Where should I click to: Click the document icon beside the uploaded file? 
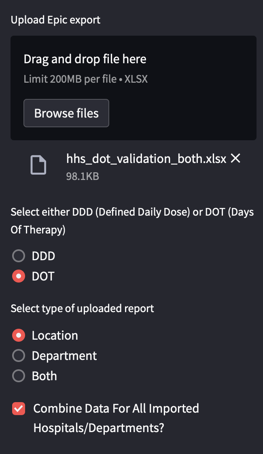click(x=38, y=165)
